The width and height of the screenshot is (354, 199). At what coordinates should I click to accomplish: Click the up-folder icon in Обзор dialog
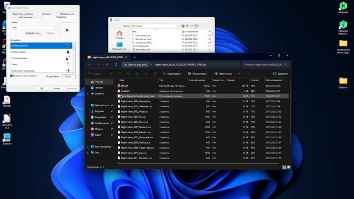187,26
